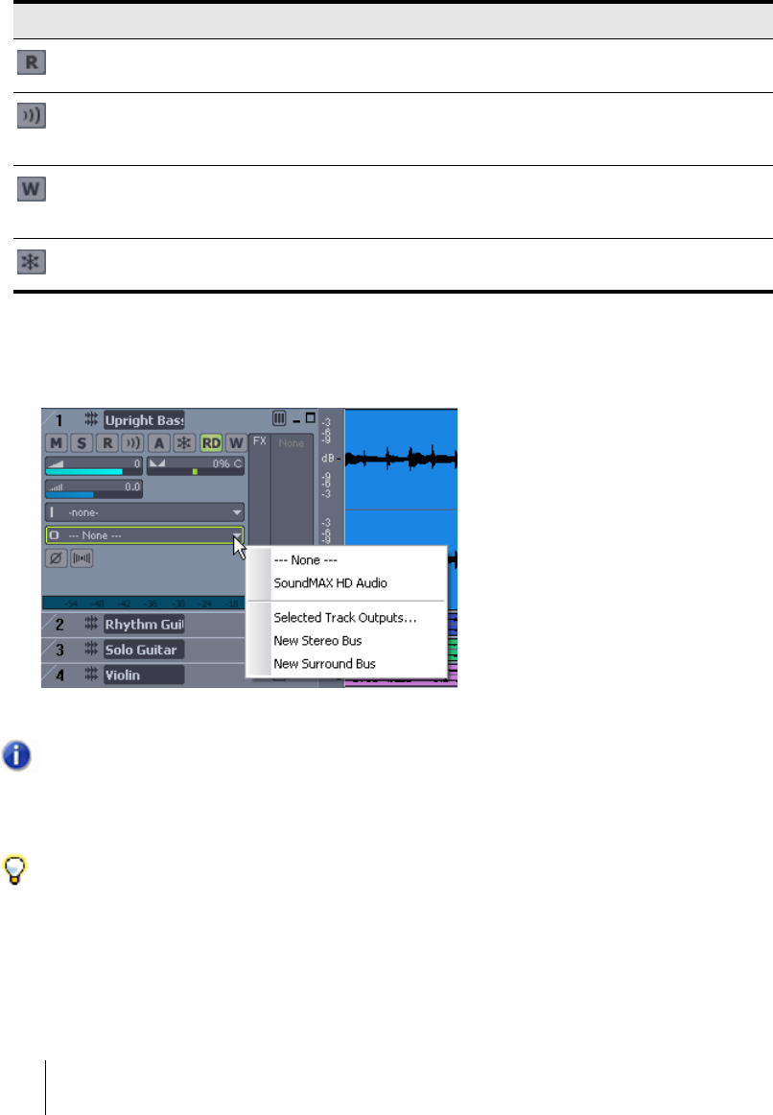The height and width of the screenshot is (1115, 773).
Task: Toggle the stereo interleave icon on track 1
Action: pyautogui.click(x=81, y=557)
